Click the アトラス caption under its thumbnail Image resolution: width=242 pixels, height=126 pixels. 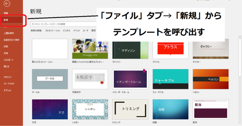(x=156, y=62)
